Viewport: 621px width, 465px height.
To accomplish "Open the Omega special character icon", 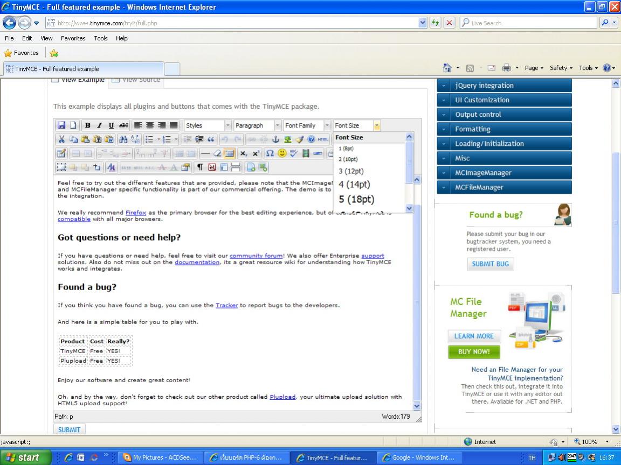I will click(270, 153).
